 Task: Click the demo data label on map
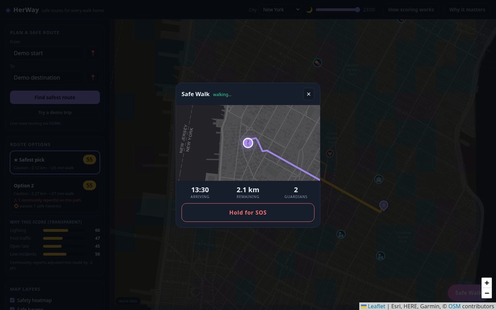tap(128, 301)
